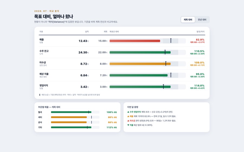This screenshot has width=244, height=152.
Task: Click the 계획 대비 -2.57억 variance text
Action: pos(197,42)
